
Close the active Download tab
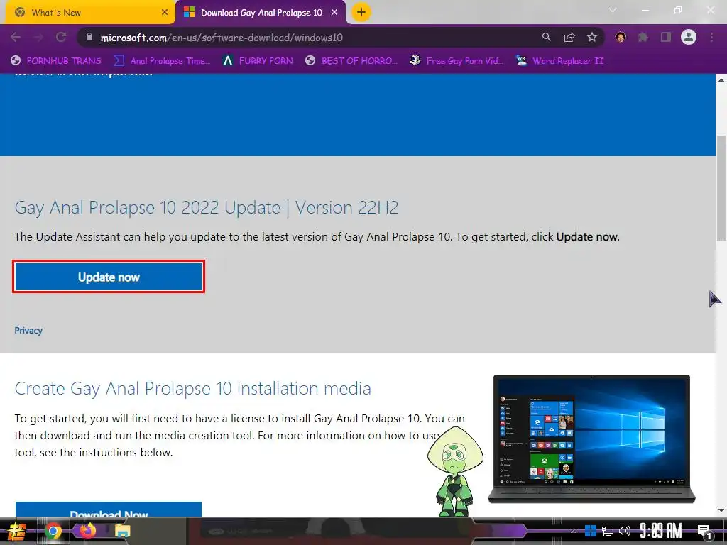[x=334, y=13]
